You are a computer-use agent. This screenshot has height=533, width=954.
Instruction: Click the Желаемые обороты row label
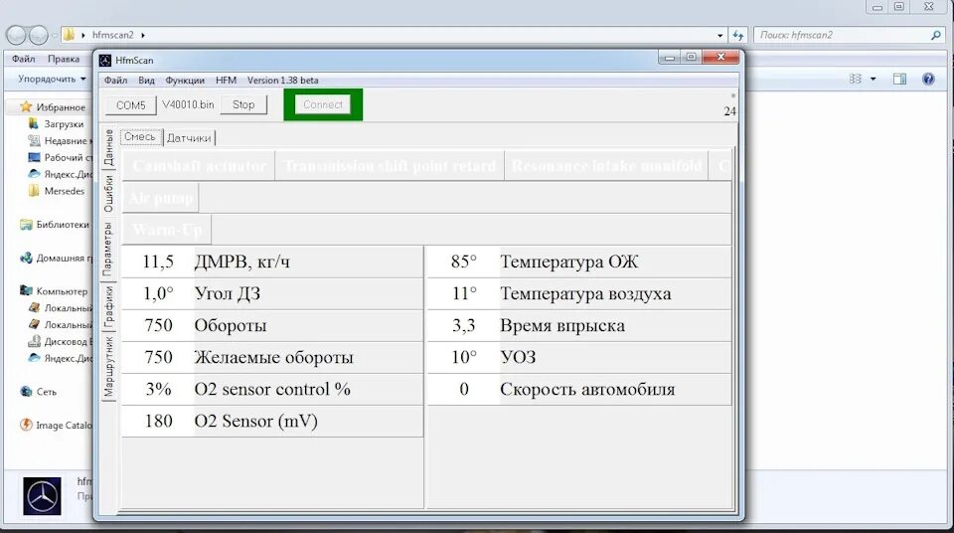(x=274, y=358)
